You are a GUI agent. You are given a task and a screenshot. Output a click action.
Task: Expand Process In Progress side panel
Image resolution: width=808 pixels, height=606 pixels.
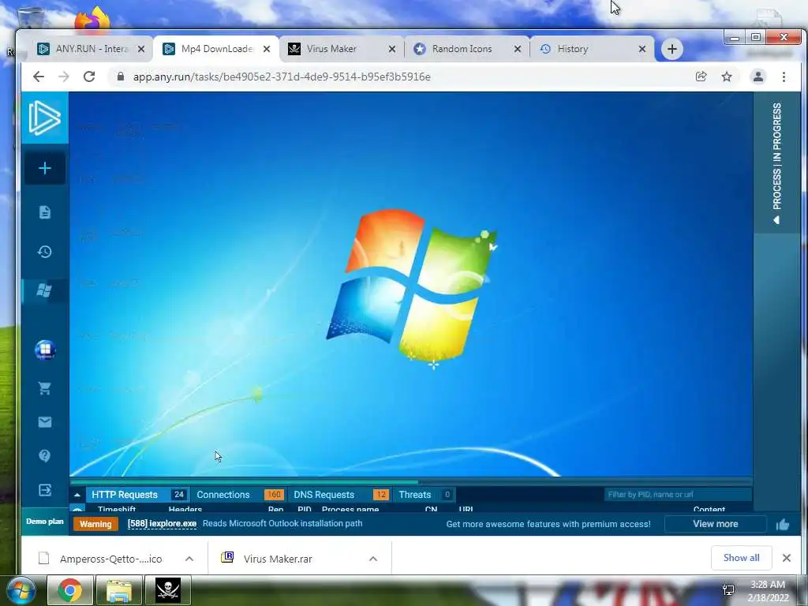pyautogui.click(x=777, y=163)
